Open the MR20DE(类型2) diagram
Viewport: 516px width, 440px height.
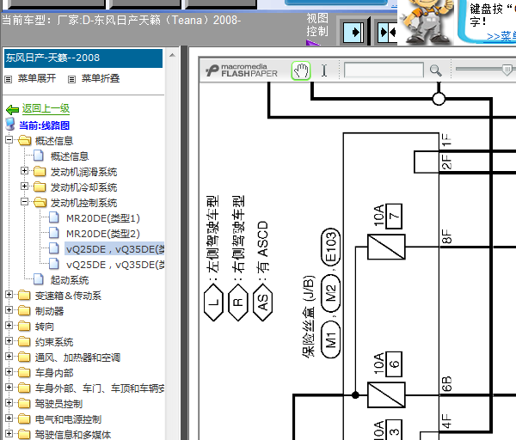(102, 234)
